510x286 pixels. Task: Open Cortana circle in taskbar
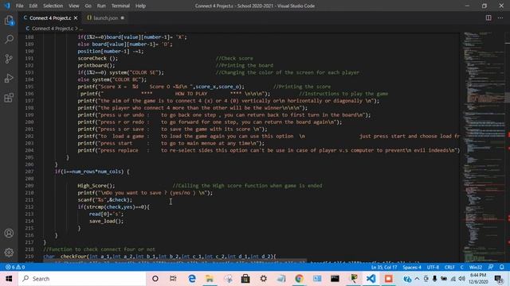(155, 279)
